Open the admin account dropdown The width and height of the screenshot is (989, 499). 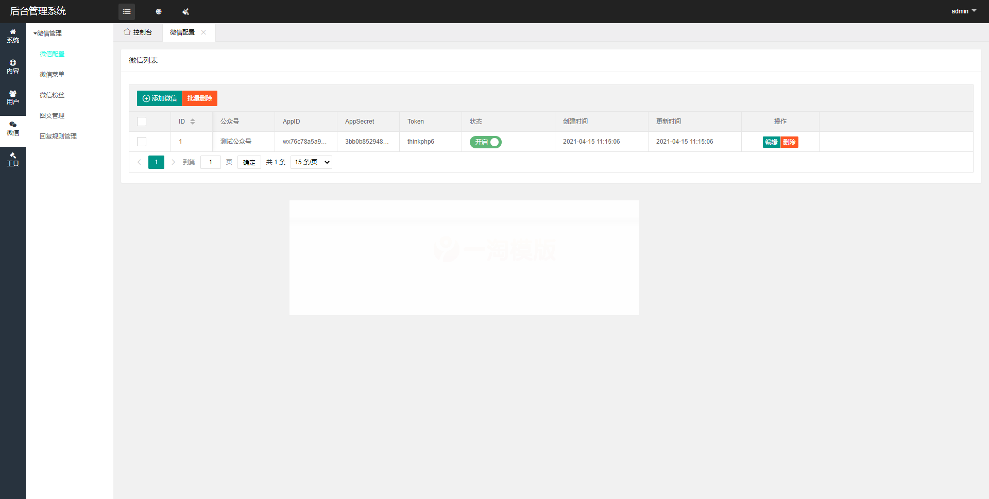tap(963, 11)
